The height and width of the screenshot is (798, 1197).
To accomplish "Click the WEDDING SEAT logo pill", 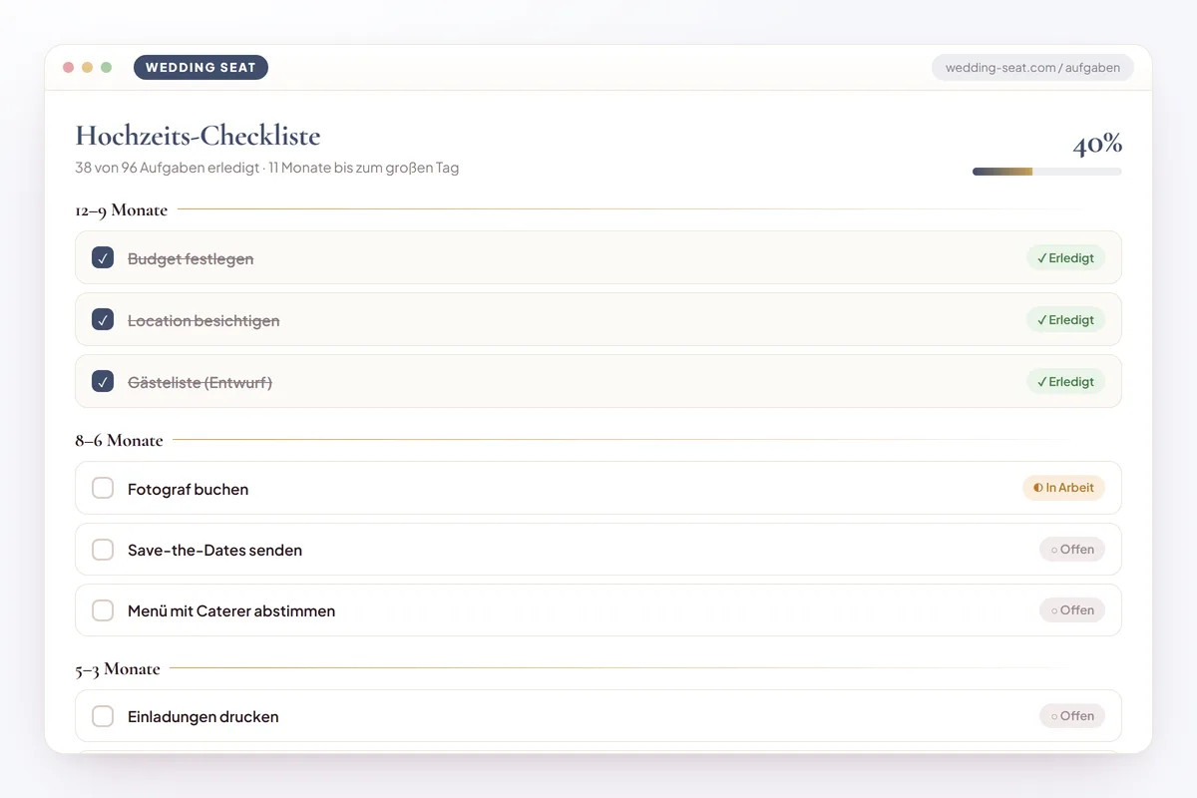I will [x=200, y=68].
